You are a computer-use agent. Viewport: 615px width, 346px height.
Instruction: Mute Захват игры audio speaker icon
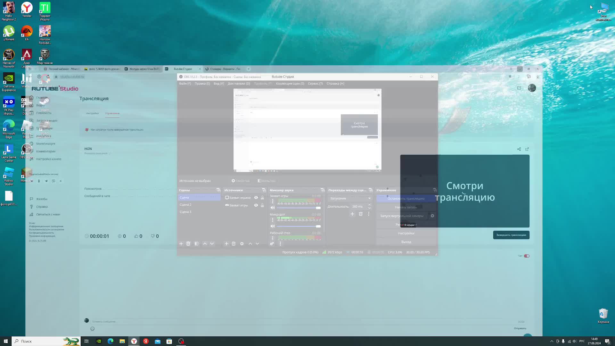coord(273,208)
